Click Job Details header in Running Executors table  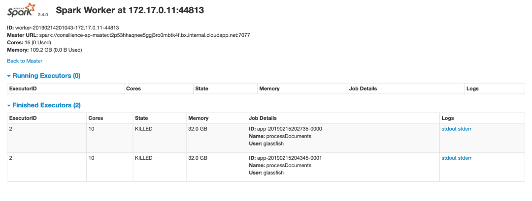363,89
